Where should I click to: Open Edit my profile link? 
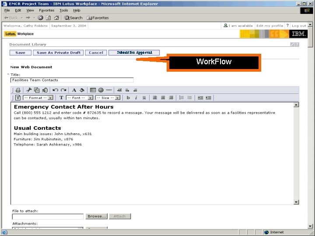click(270, 26)
